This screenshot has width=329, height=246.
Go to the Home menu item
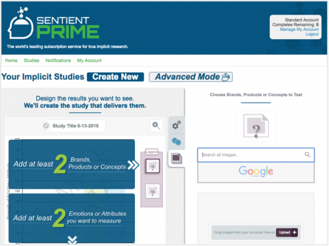point(11,60)
